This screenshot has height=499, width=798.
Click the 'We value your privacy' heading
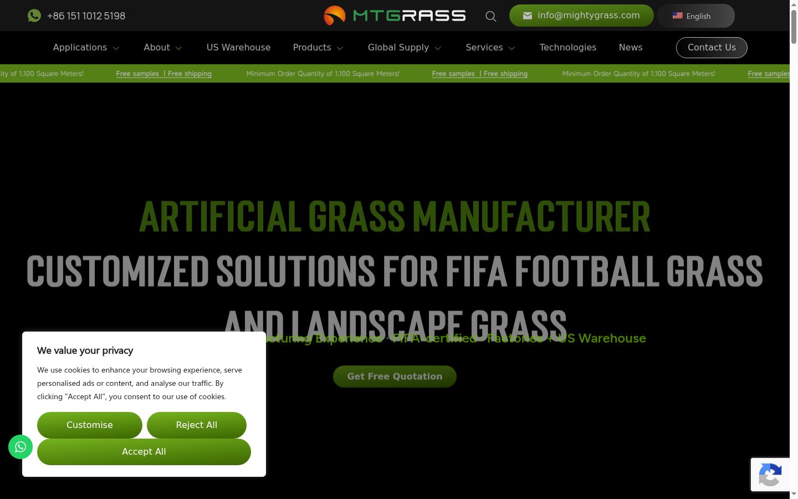click(x=85, y=350)
